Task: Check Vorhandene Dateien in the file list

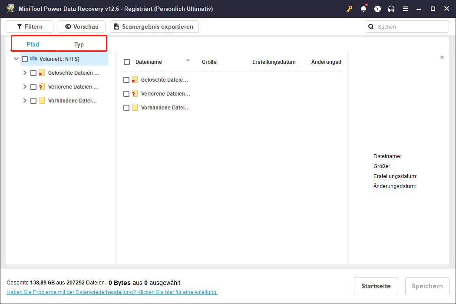Action: coord(126,108)
